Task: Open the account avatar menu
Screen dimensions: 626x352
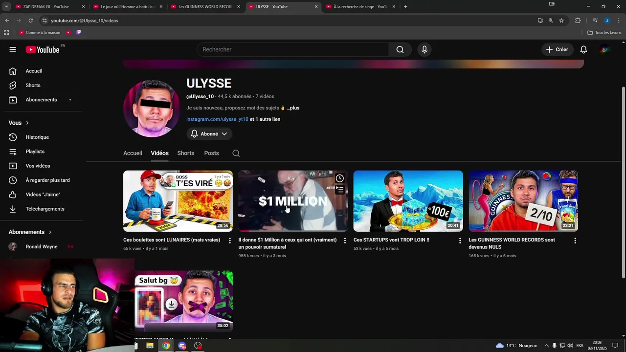Action: (605, 49)
